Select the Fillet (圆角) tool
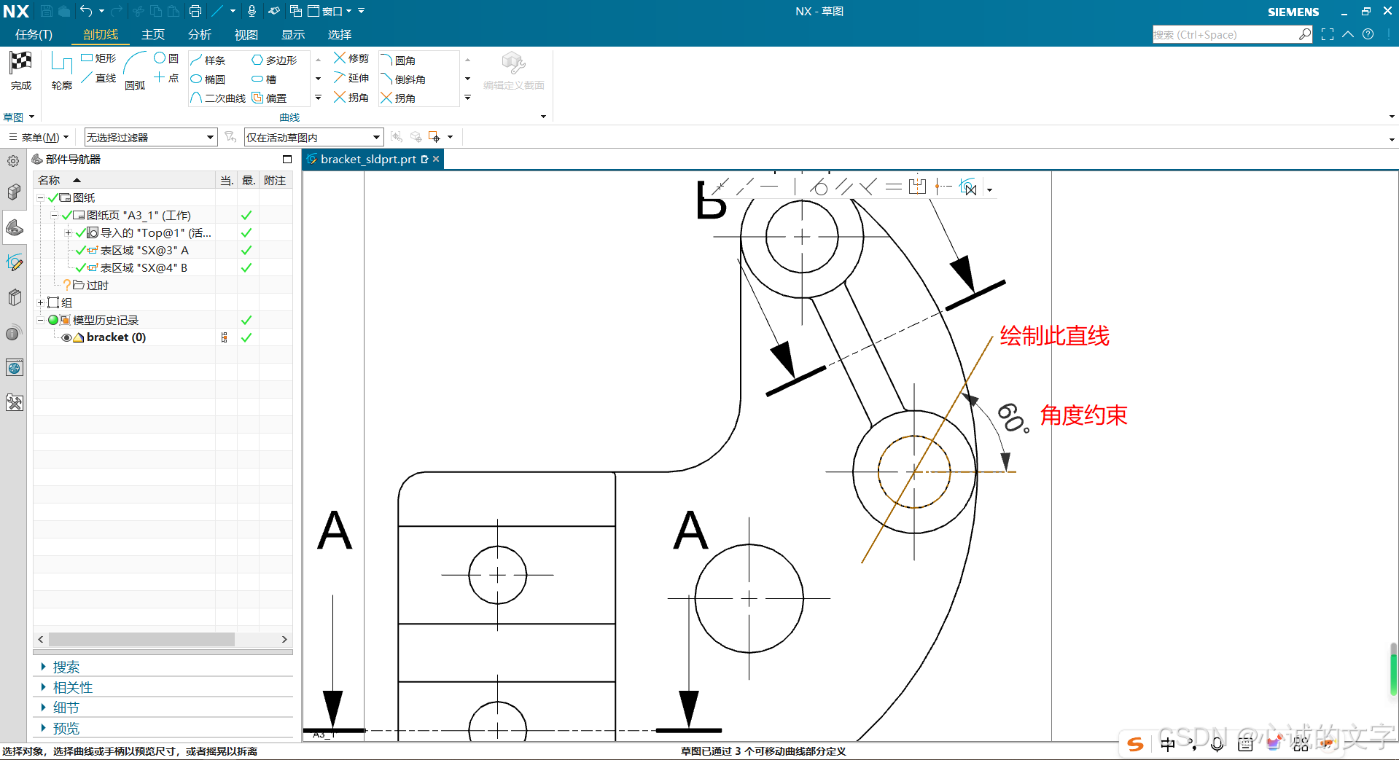Screen dimensions: 1399x760 click(x=398, y=60)
